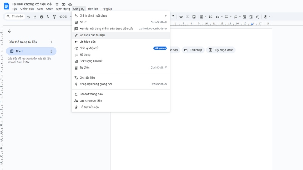Click the back arrow in tabs panel

tap(10, 31)
